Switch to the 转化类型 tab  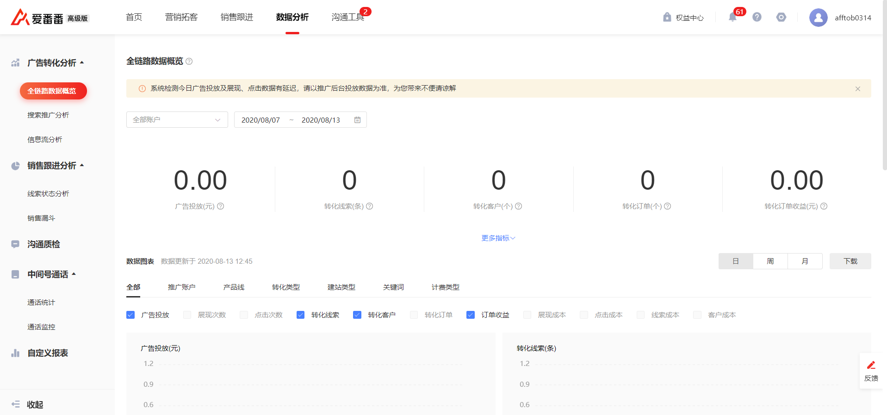[x=286, y=287]
